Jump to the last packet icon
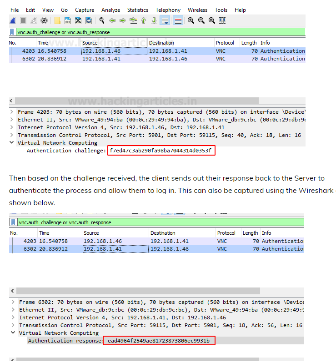 coord(154,20)
